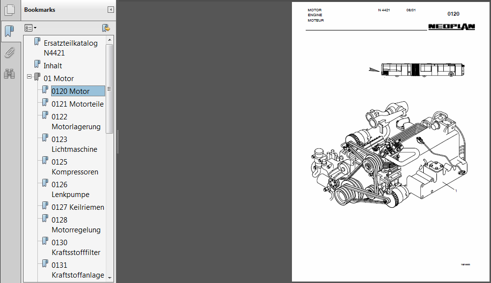Go to 0126 Lenkpumpe bookmark
Viewport: 491px width, 283px height.
click(70, 189)
